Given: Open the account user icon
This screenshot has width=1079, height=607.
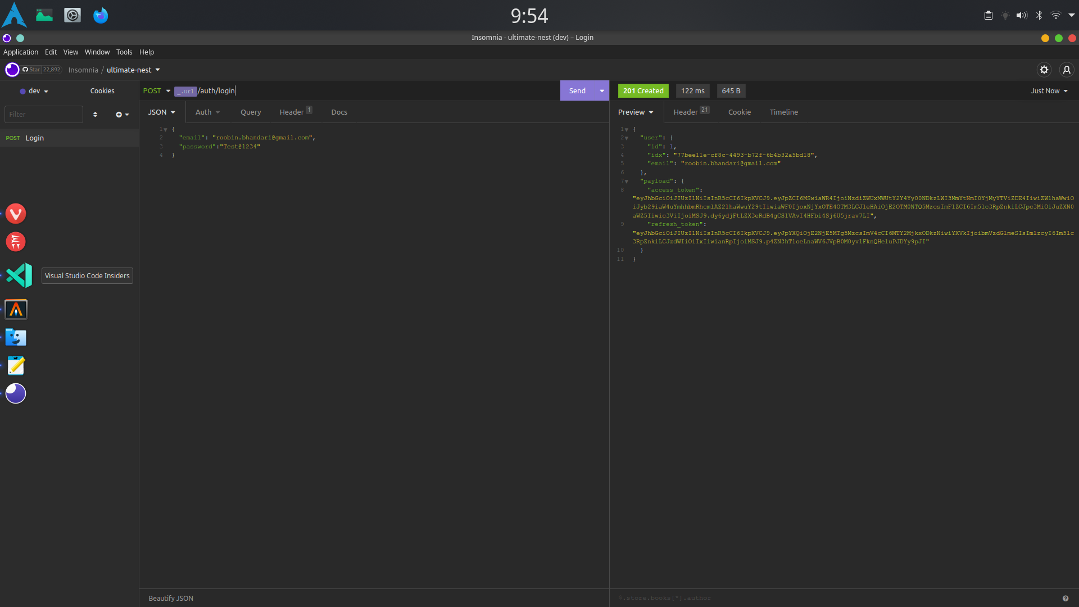Looking at the screenshot, I should pyautogui.click(x=1067, y=70).
